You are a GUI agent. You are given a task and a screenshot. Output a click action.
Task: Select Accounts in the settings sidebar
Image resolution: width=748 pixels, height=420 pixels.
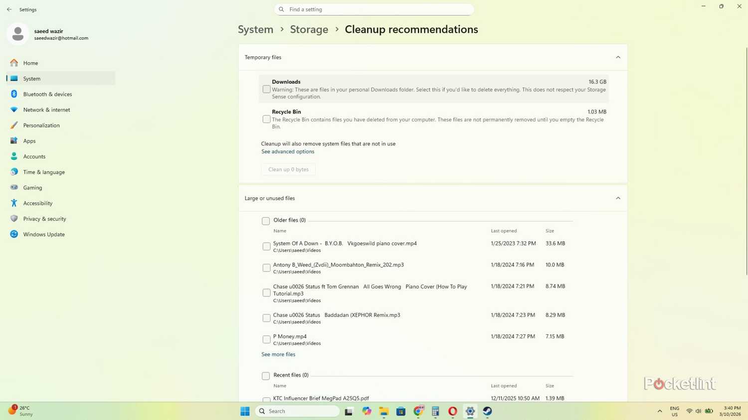(x=34, y=156)
